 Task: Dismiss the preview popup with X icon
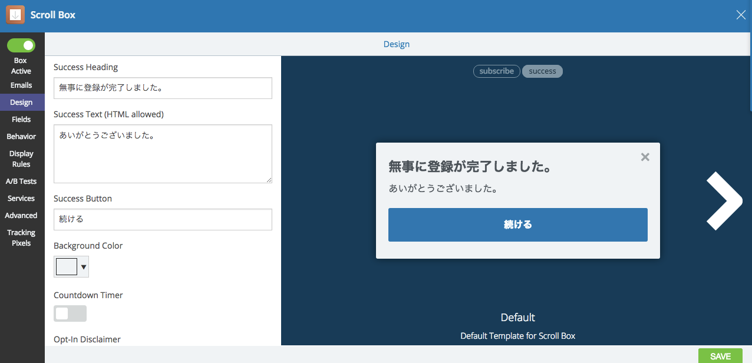645,157
